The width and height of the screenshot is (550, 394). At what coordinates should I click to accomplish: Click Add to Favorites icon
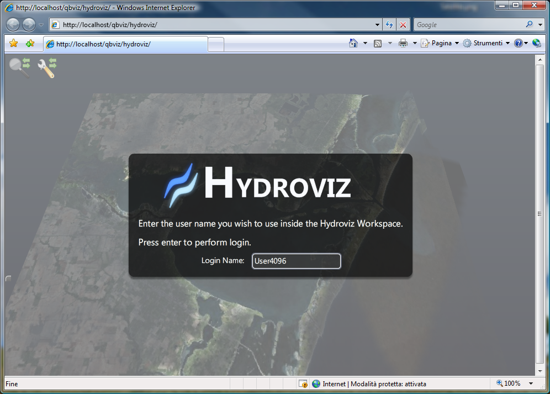30,43
